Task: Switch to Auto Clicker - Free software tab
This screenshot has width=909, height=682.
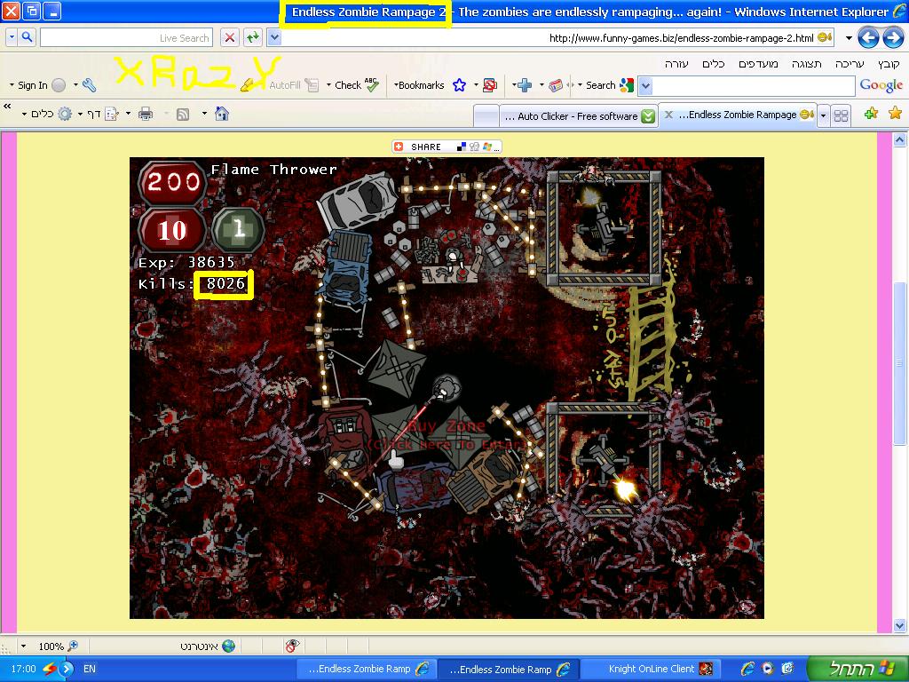Action: pyautogui.click(x=577, y=116)
